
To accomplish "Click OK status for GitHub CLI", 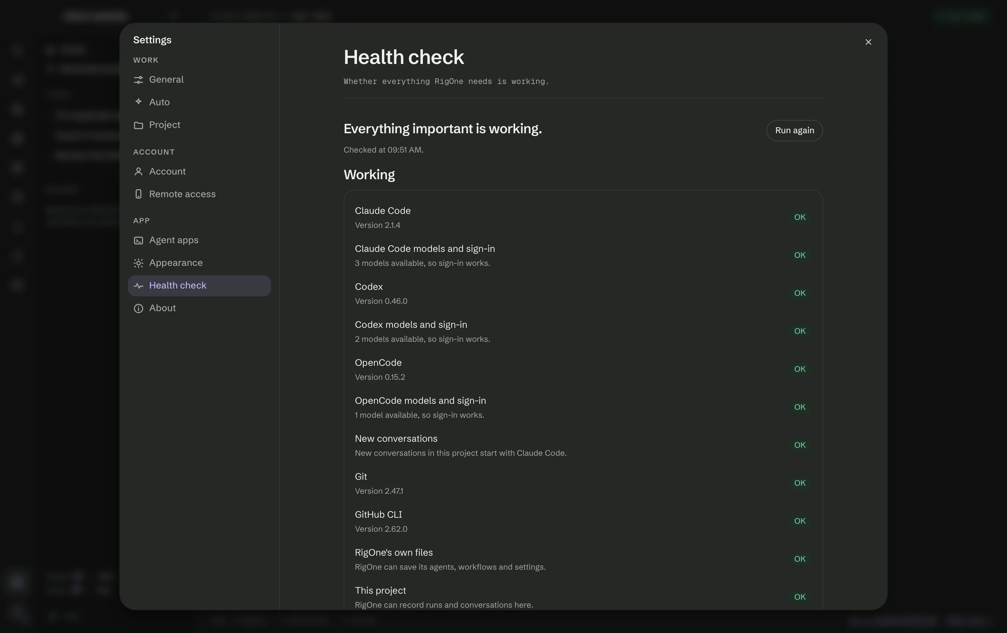I will 800,521.
